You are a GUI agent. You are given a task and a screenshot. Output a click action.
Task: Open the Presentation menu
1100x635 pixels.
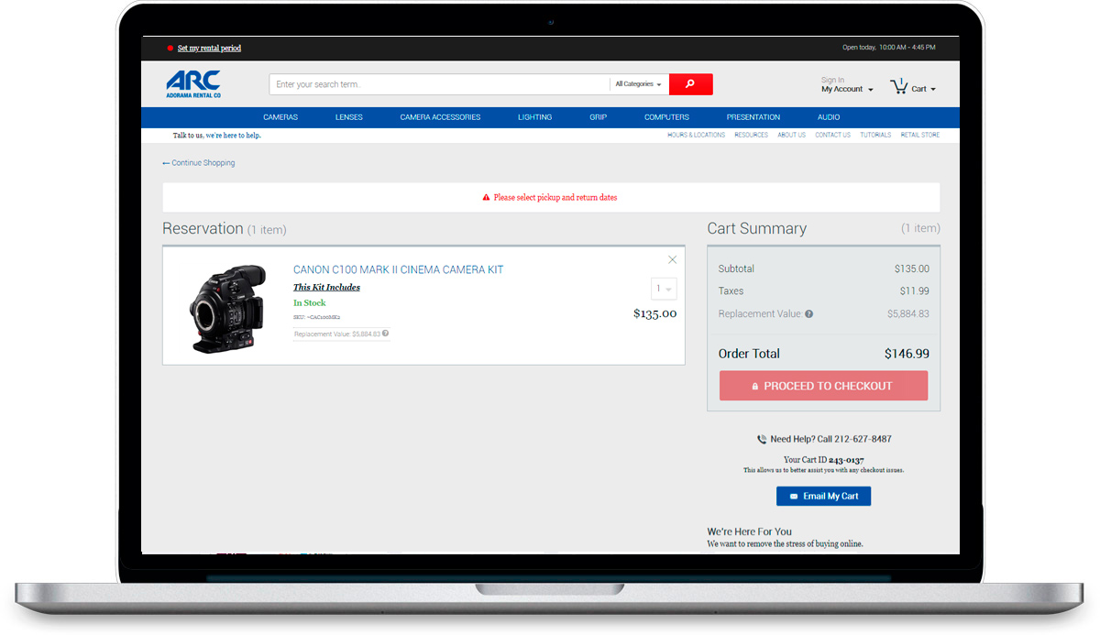pos(753,117)
